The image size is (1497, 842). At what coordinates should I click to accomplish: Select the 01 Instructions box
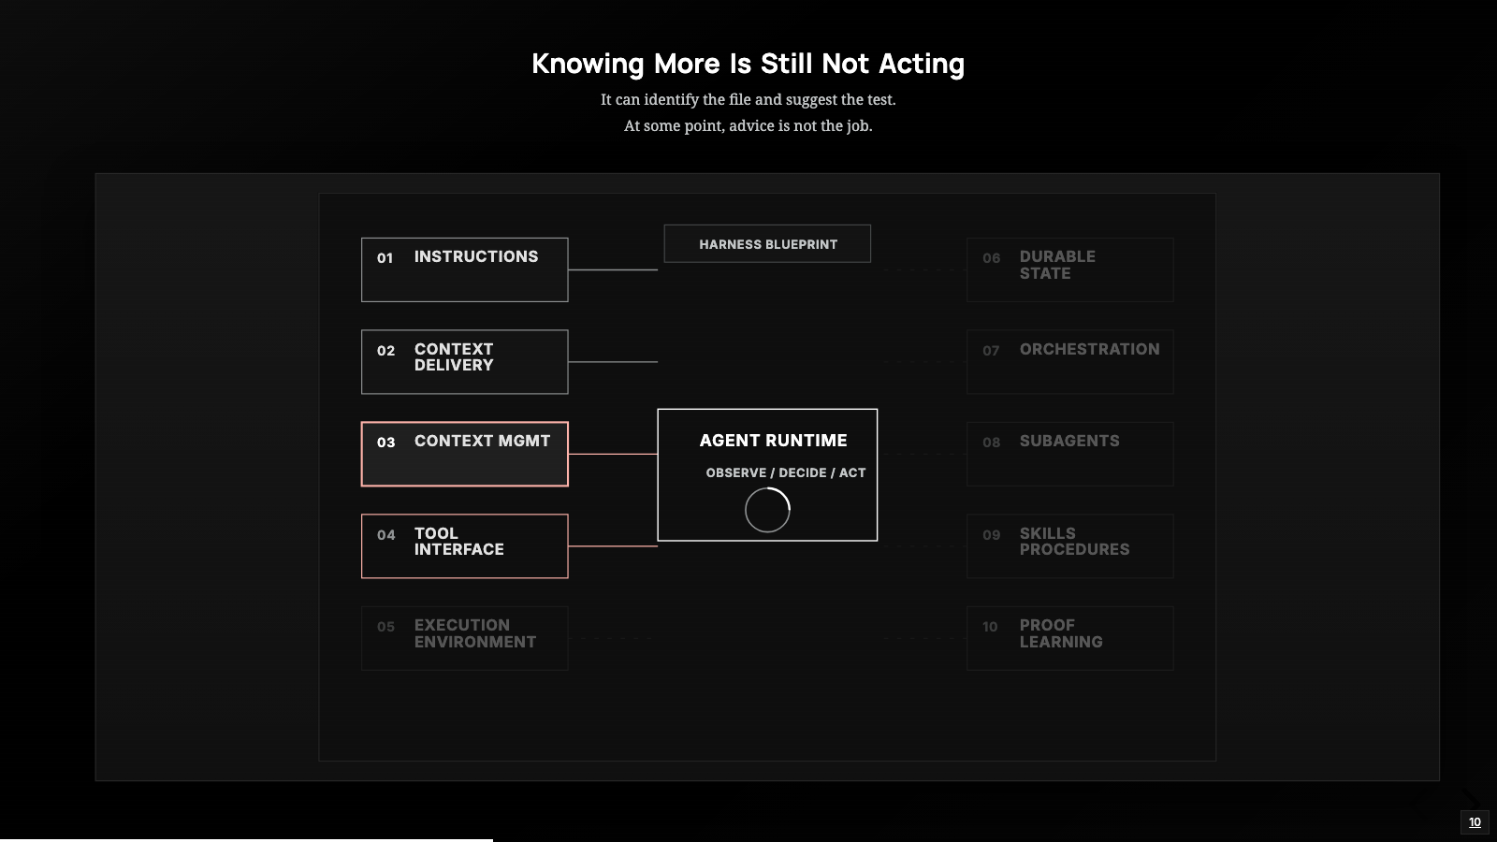pyautogui.click(x=464, y=269)
